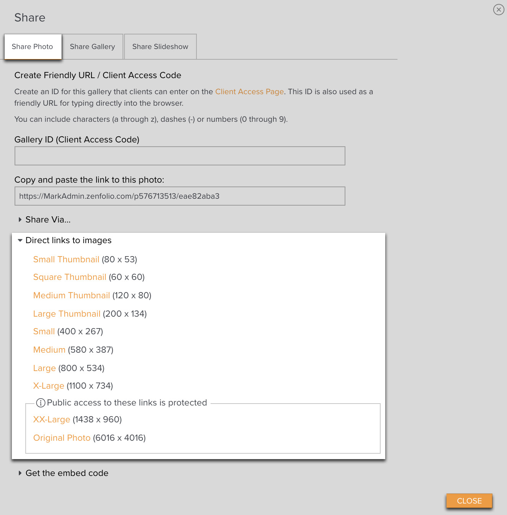
Task: Open the Share Gallery tab
Action: coord(92,47)
